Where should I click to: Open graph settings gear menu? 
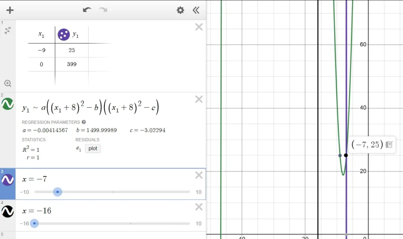pos(180,10)
